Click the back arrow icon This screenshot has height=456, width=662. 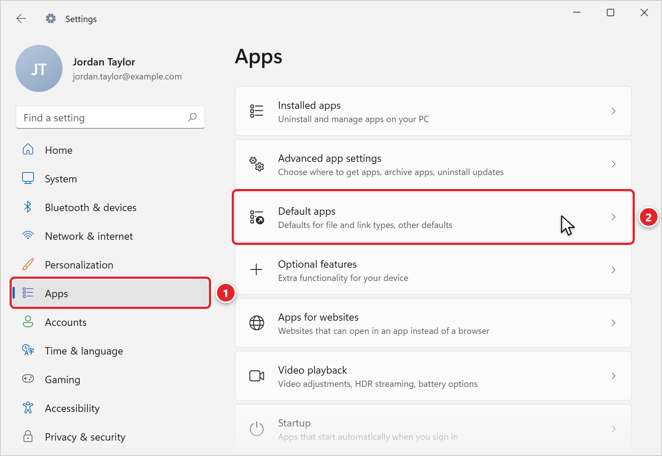point(21,19)
